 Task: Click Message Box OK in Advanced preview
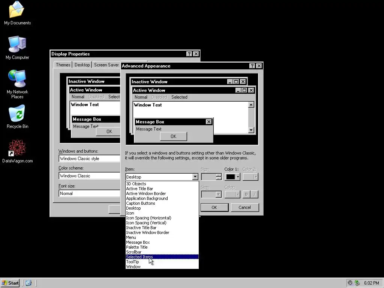[x=173, y=136]
